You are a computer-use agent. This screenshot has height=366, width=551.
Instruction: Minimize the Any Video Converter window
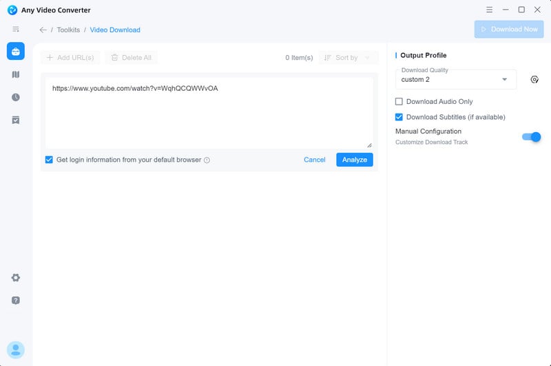pos(506,10)
